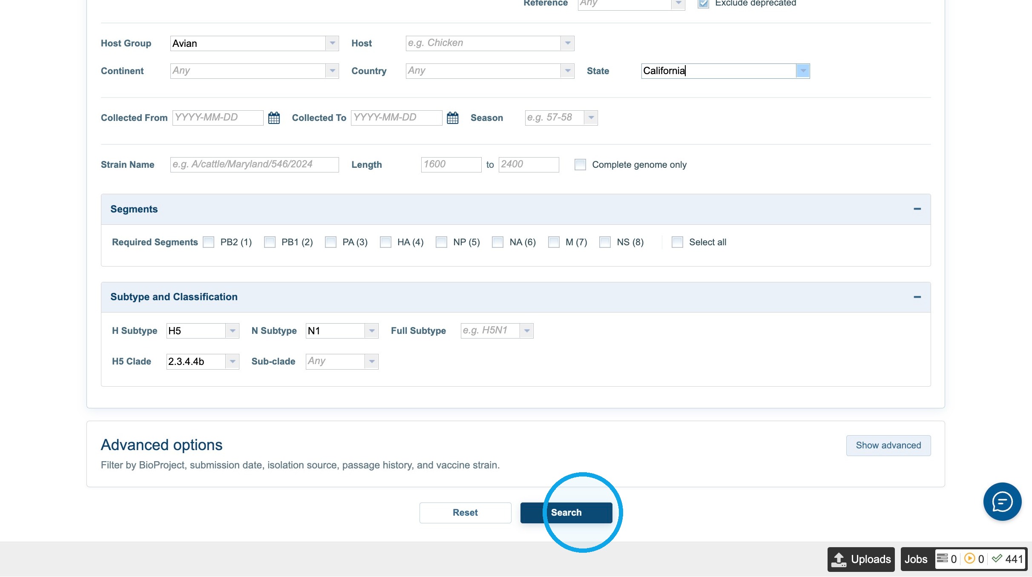Check the PA (3) segment
The width and height of the screenshot is (1032, 577).
[x=331, y=242]
